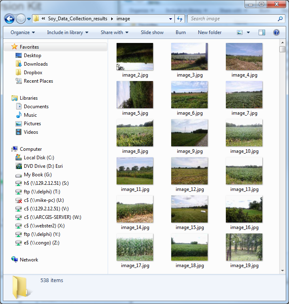Image resolution: width=289 pixels, height=304 pixels.
Task: Open h$ (\\129.2.12.51) (S:) drive
Action: [46, 183]
